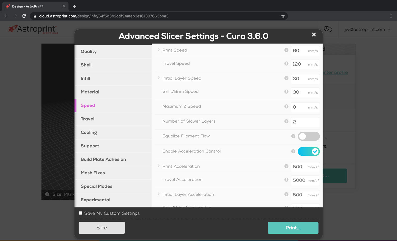Screen dimensions: 397x241
Task: Select the Infill settings category
Action: click(114, 78)
